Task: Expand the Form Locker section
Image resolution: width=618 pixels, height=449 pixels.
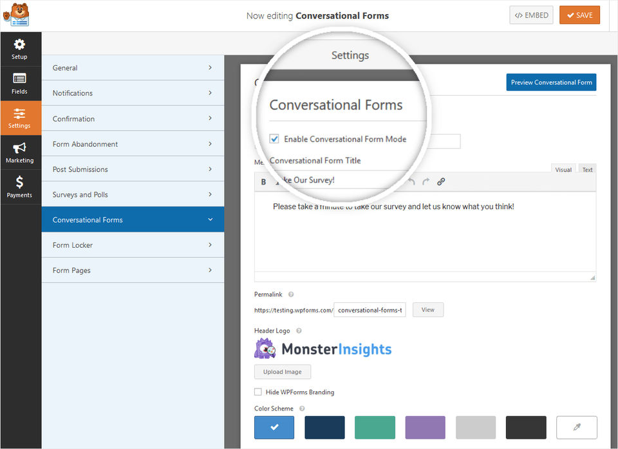Action: click(x=133, y=245)
